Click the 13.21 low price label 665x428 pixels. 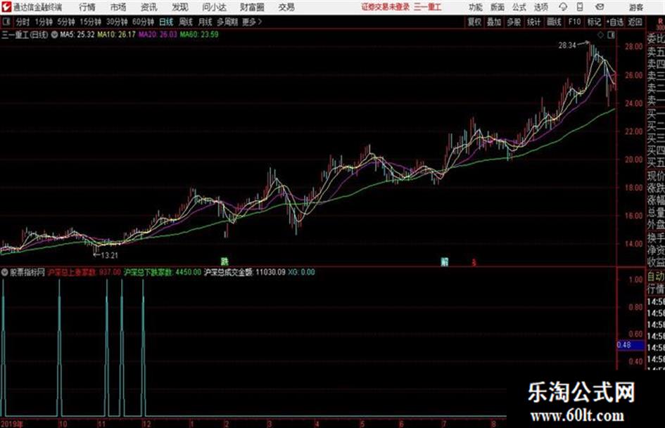pos(109,255)
